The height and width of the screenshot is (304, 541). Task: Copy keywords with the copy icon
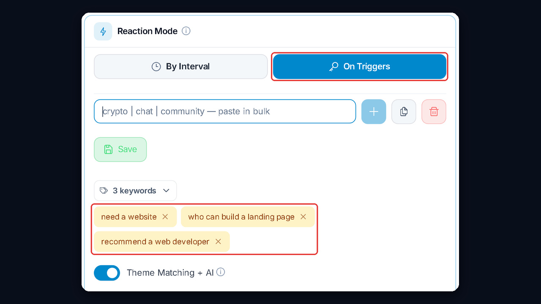pos(404,111)
